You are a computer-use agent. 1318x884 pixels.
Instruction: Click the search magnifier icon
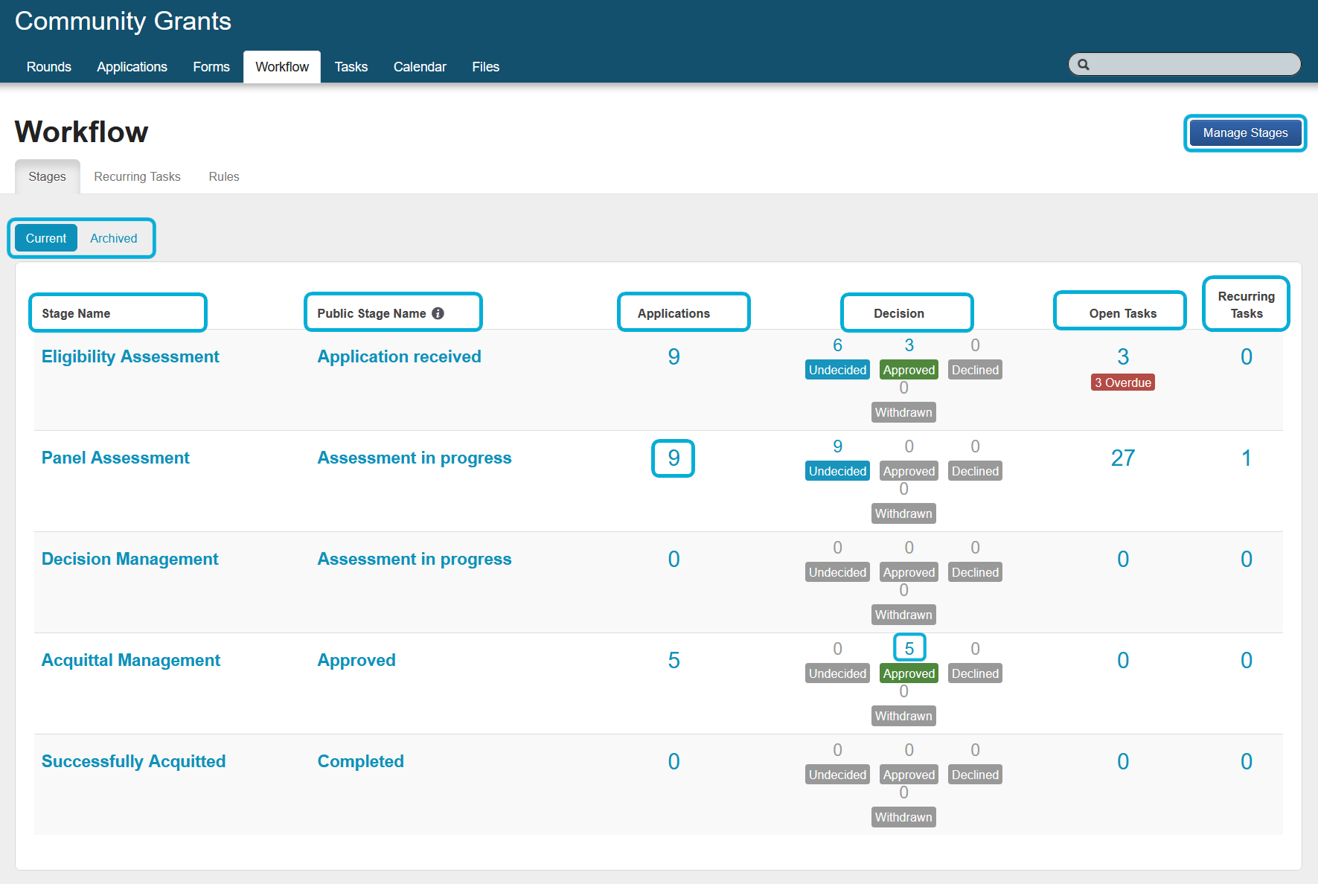tap(1084, 65)
